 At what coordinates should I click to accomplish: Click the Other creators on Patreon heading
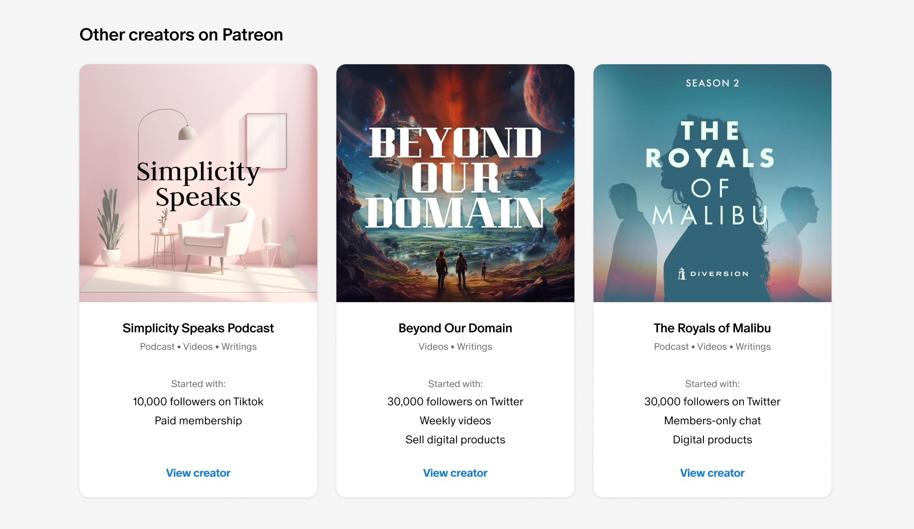coord(181,34)
